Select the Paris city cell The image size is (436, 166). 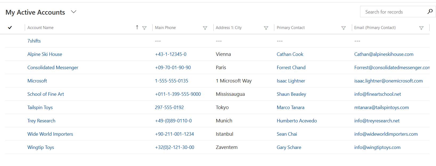tap(221, 68)
